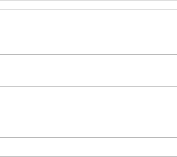Click the separator line below the header row
The image size is (177, 157).
click(88, 10)
